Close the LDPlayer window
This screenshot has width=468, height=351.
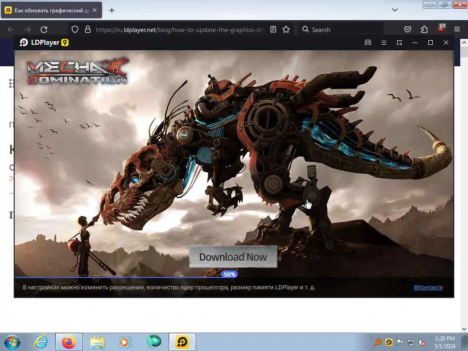click(446, 43)
